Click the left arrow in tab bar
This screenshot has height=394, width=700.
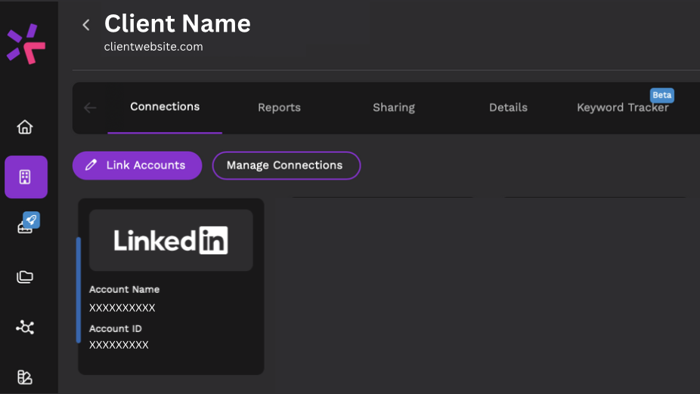[90, 108]
